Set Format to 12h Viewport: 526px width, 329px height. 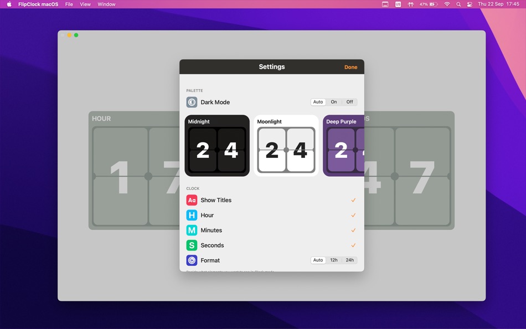[334, 260]
